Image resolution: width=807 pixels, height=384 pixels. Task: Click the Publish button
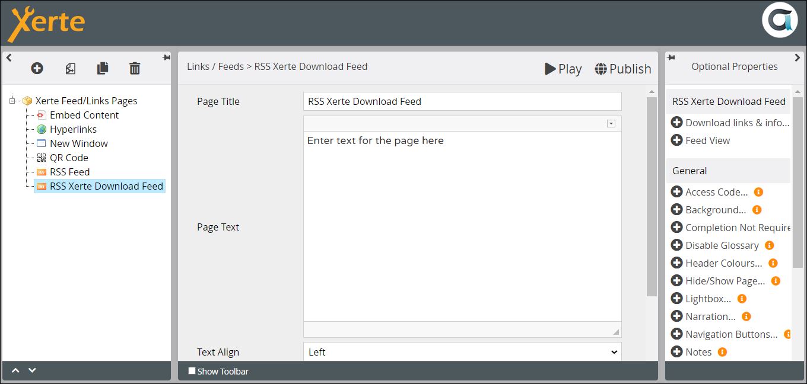tap(622, 69)
